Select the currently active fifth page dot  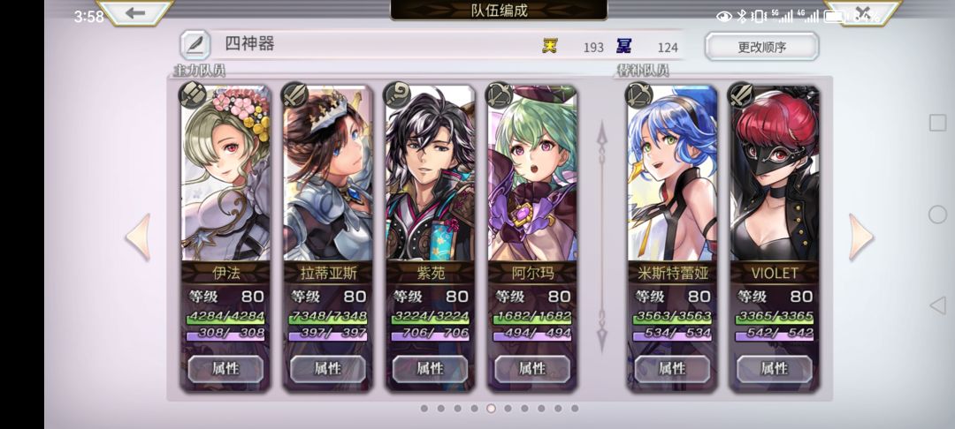point(491,409)
